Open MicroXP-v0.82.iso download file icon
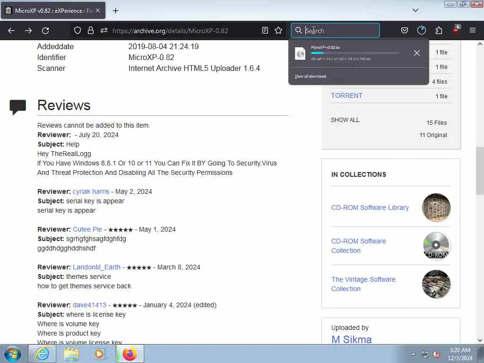 pyautogui.click(x=300, y=53)
